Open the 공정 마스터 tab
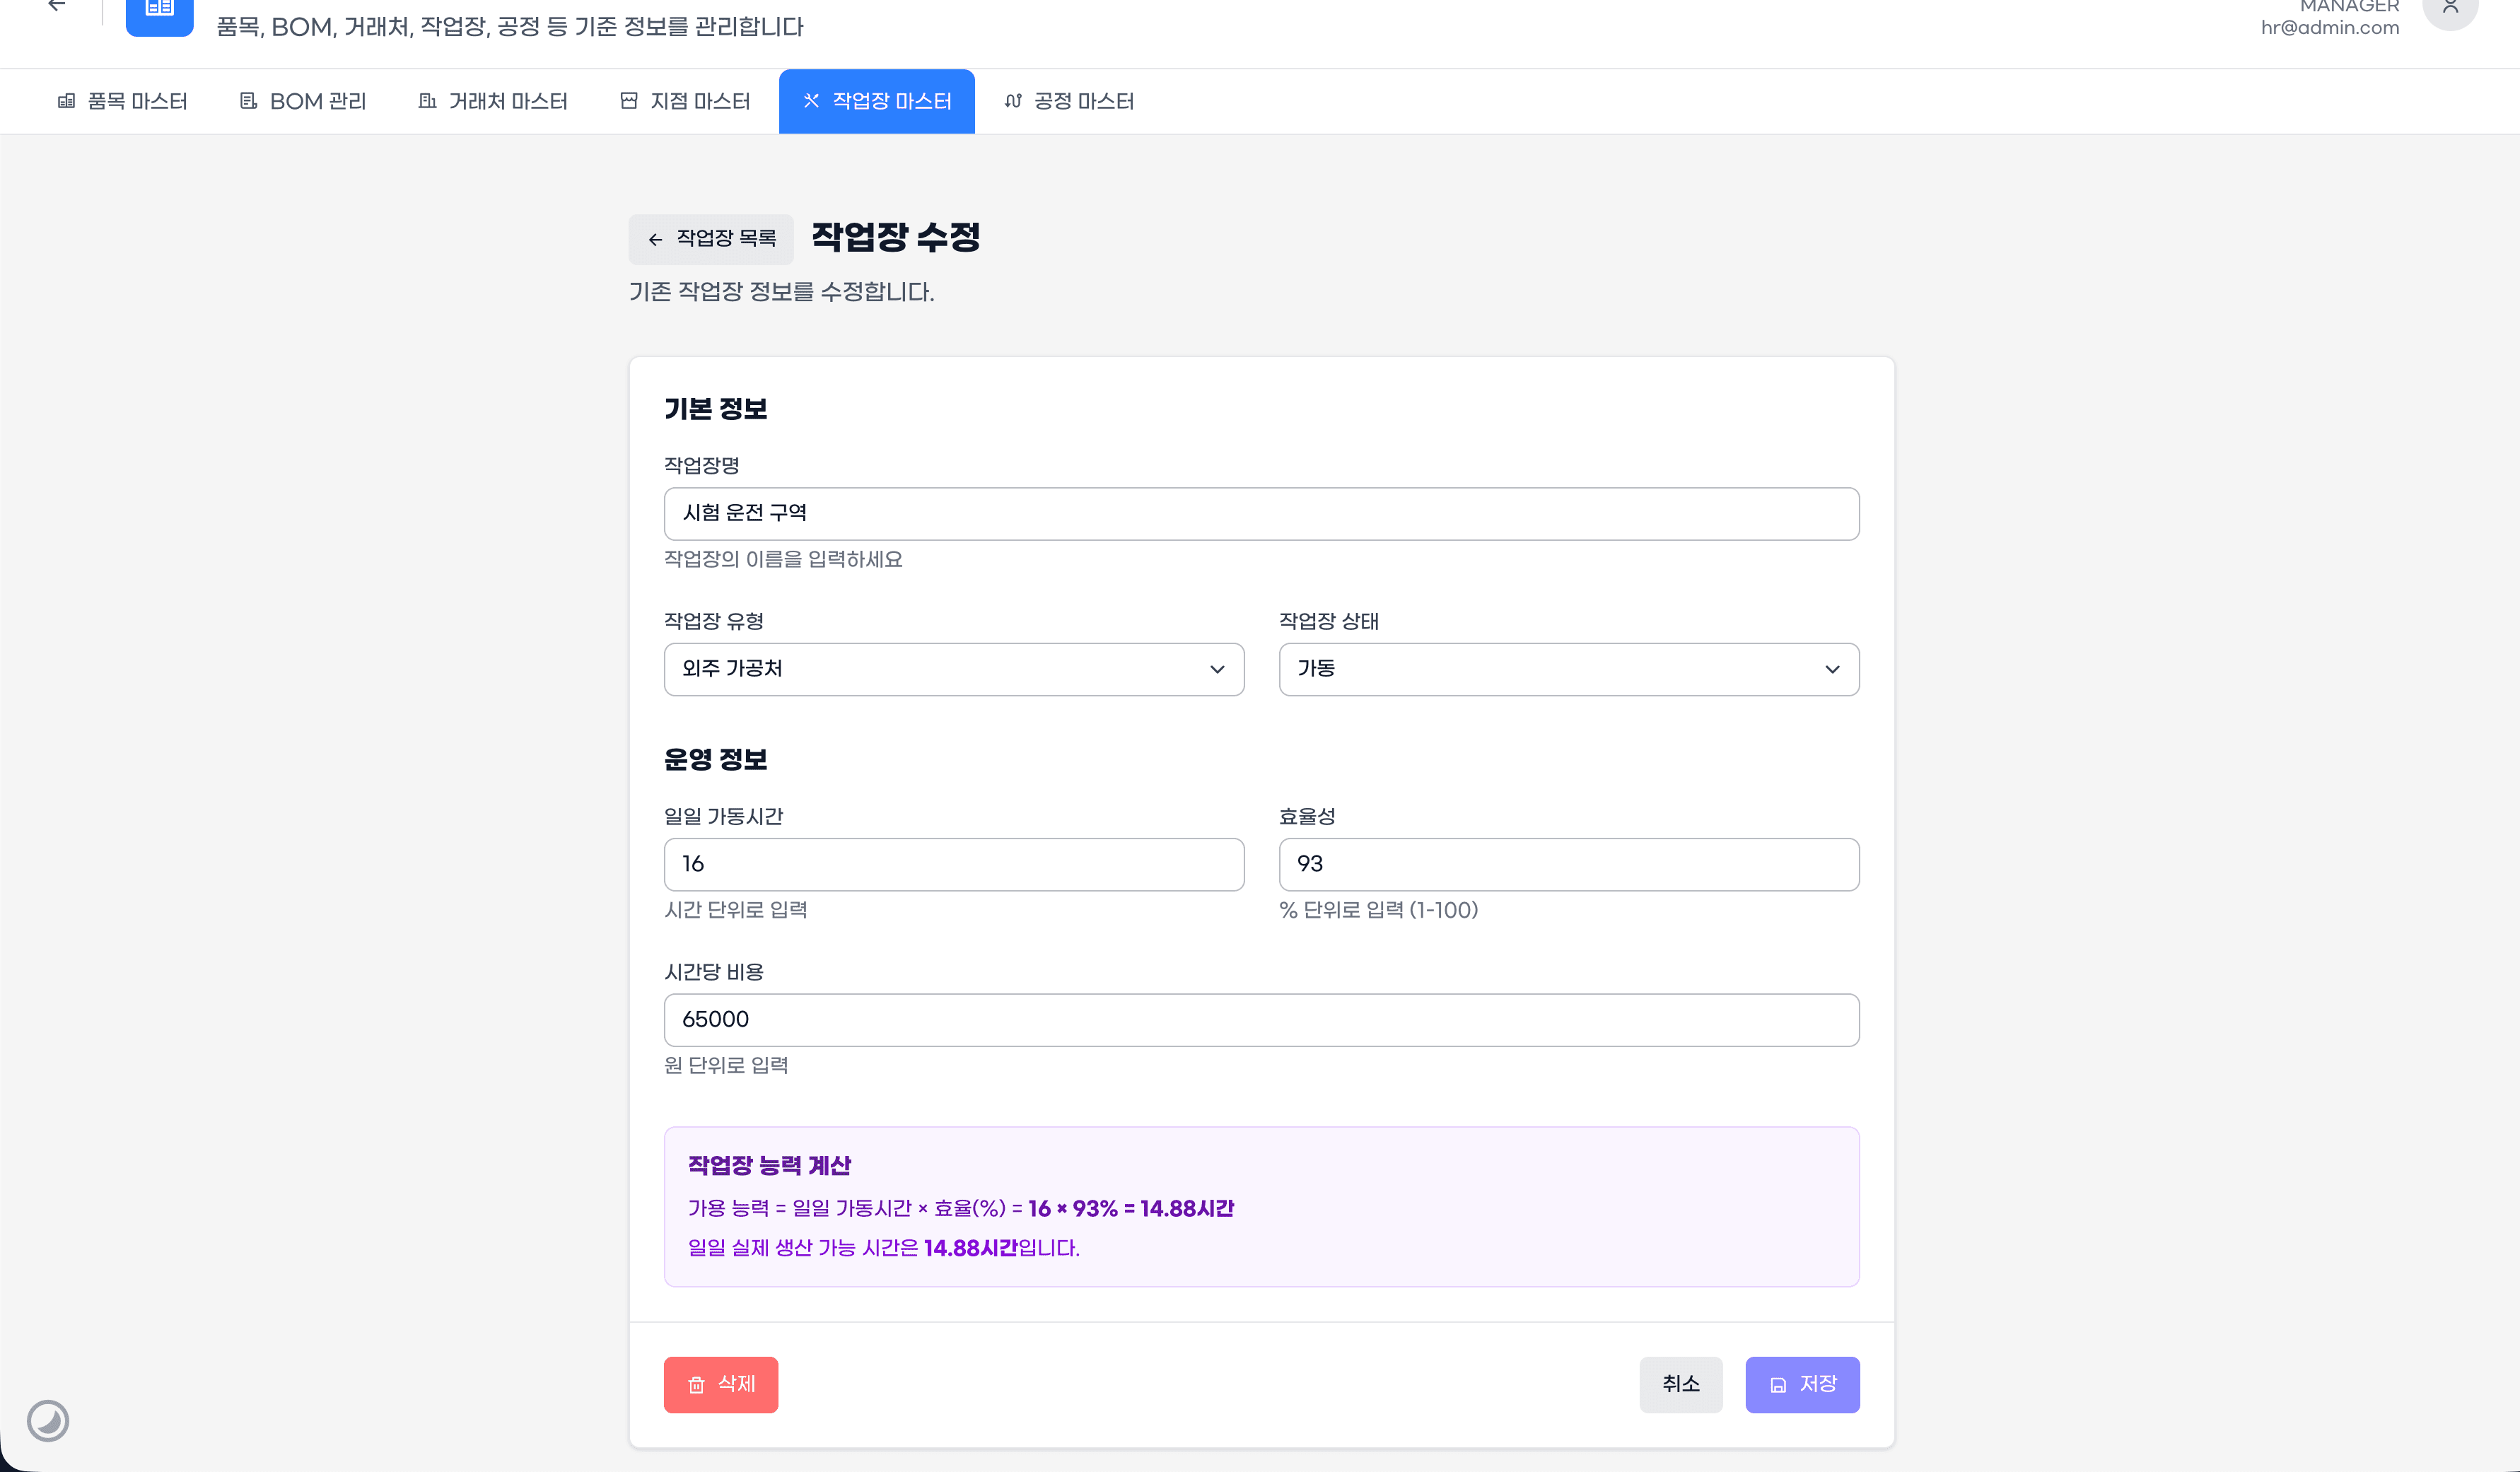Screen dimensions: 2520x1472 point(1069,101)
